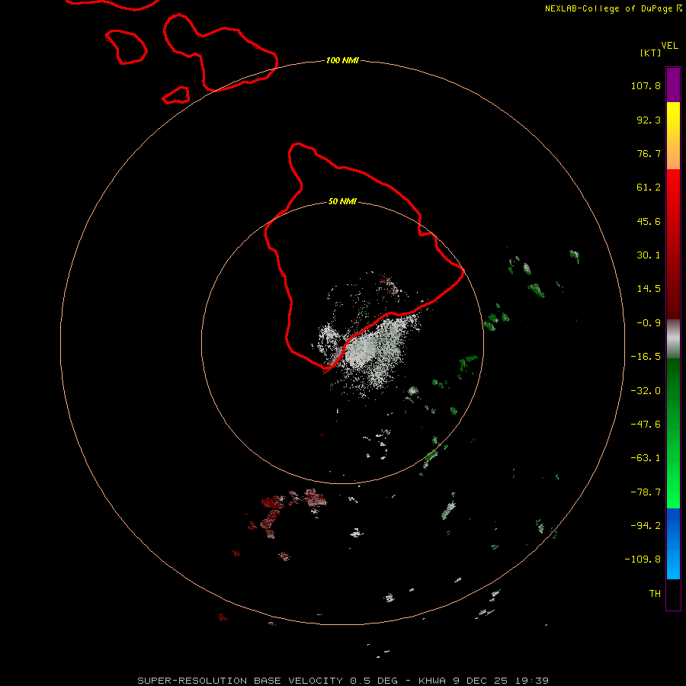Viewport: 686px width, 686px height.
Task: Click the 100 NMI range ring label
Action: pyautogui.click(x=342, y=60)
